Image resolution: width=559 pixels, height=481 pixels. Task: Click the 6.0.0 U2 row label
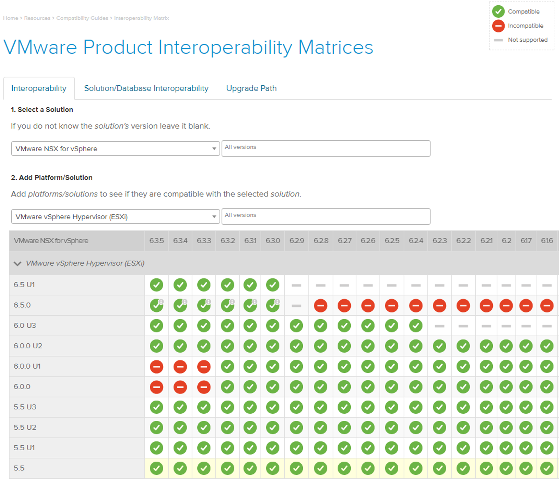point(28,346)
